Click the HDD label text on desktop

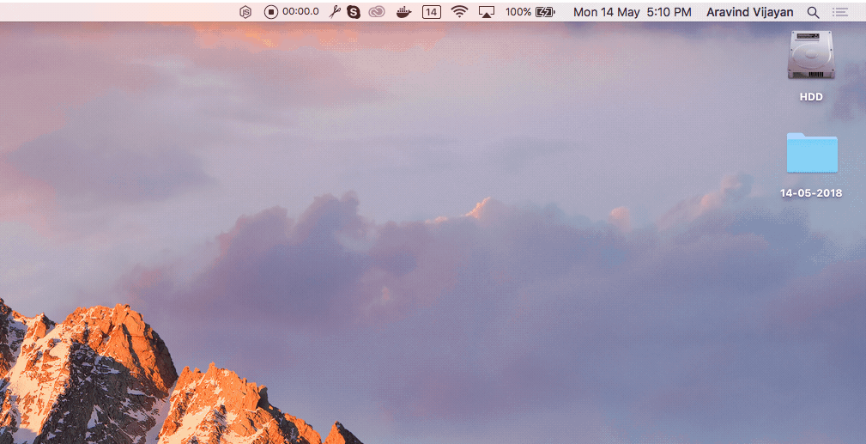(x=811, y=97)
